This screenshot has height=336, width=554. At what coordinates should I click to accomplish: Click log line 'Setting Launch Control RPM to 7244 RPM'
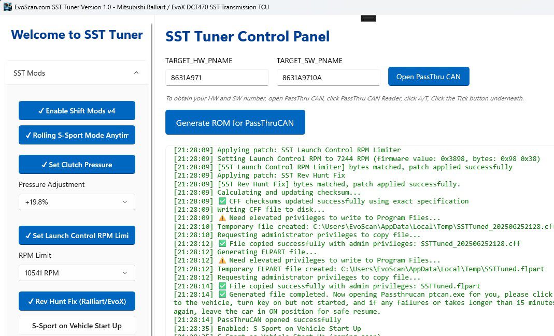coord(357,158)
